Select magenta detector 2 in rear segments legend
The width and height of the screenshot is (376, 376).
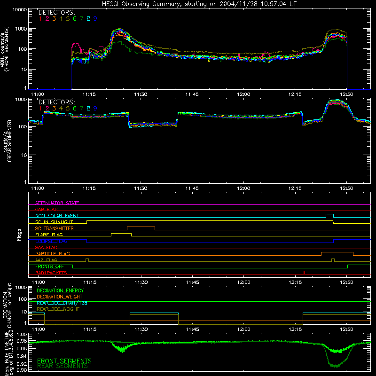pyautogui.click(x=47, y=109)
